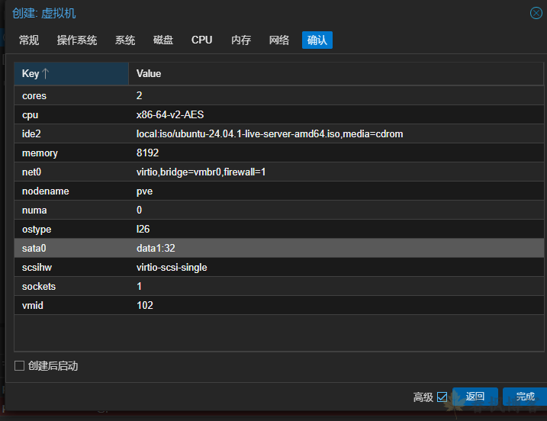
Task: Open the 磁盘 tab
Action: coord(163,40)
